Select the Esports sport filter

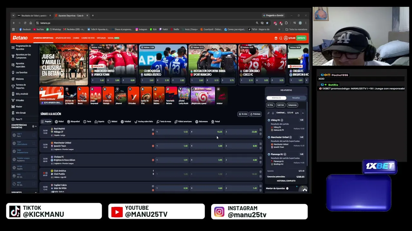(x=99, y=122)
